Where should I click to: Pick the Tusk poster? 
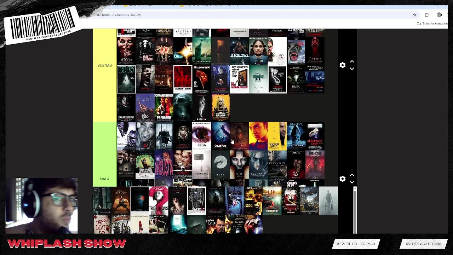coord(220,164)
